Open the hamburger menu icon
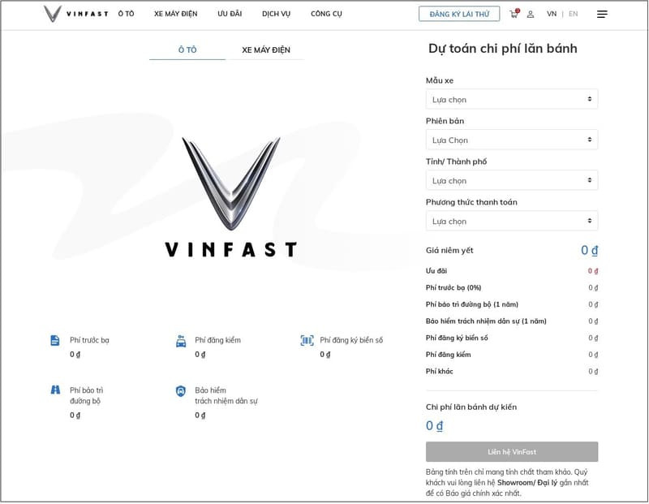This screenshot has height=504, width=649. (x=602, y=14)
